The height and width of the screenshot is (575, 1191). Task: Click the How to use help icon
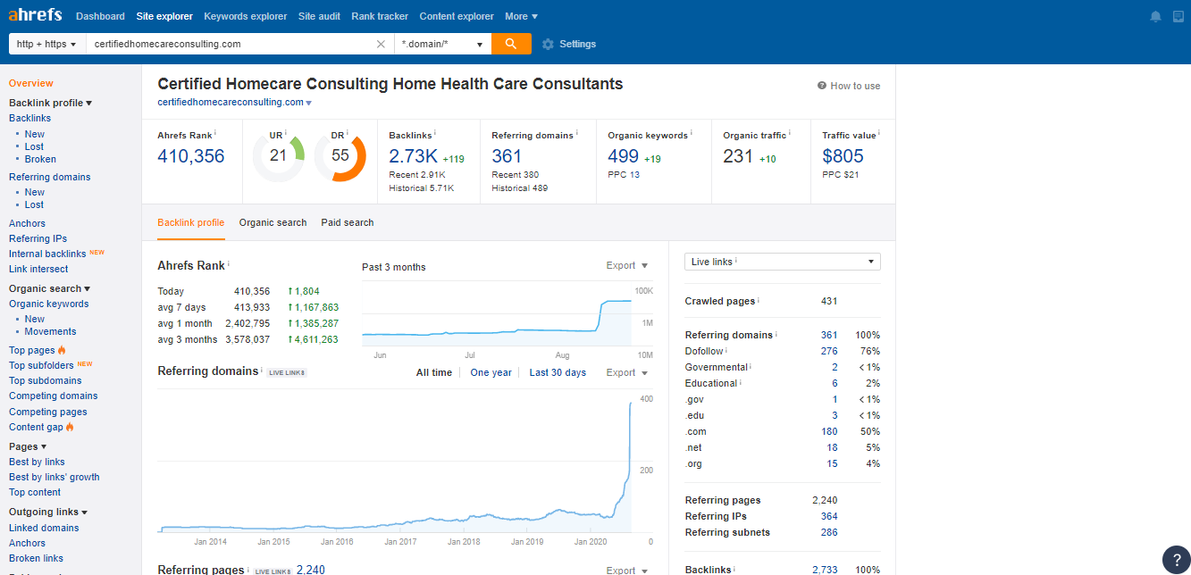(822, 86)
